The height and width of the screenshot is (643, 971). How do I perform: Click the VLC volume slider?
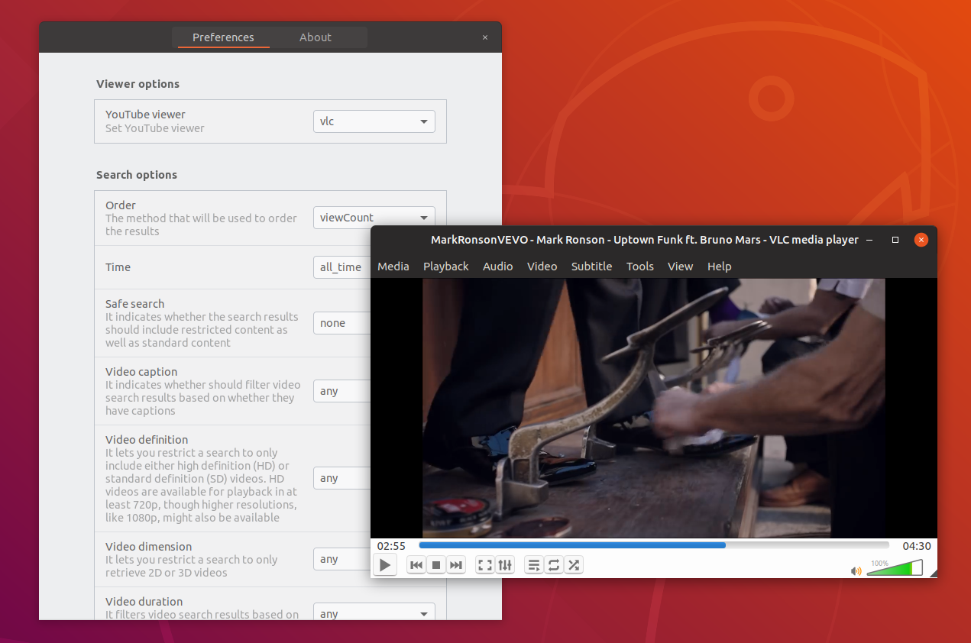pyautogui.click(x=895, y=569)
